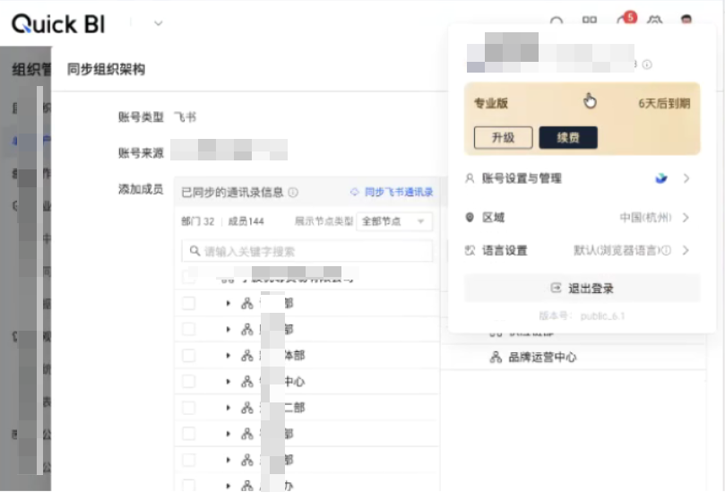
Task: Expand the chevron next to 中国(杭州)
Action: coord(686,218)
